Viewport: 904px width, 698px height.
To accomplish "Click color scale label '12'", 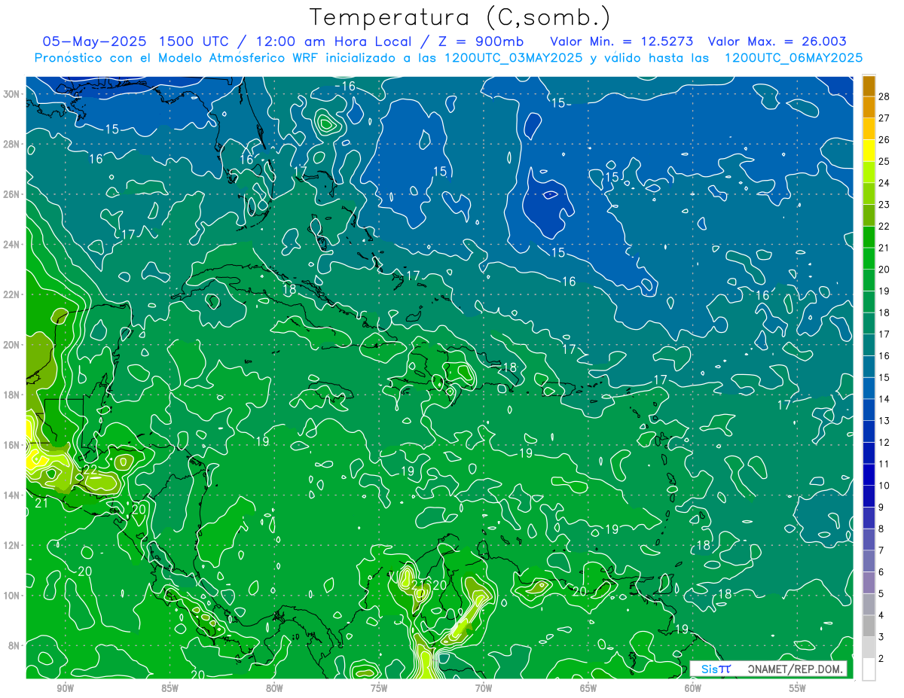I will [x=884, y=443].
